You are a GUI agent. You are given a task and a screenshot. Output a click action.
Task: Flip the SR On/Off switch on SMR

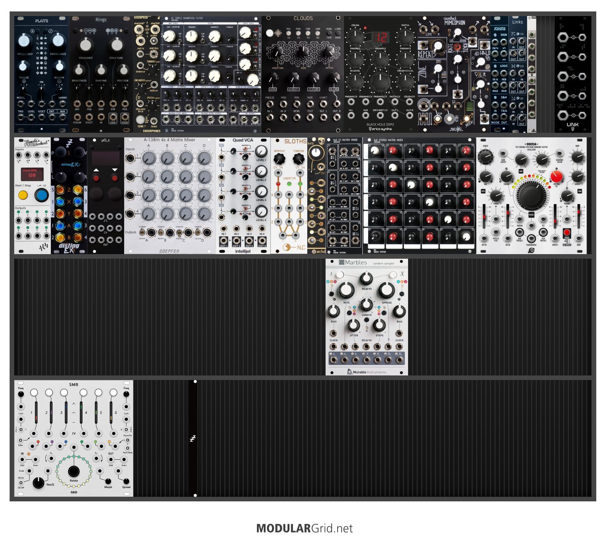coord(21,483)
